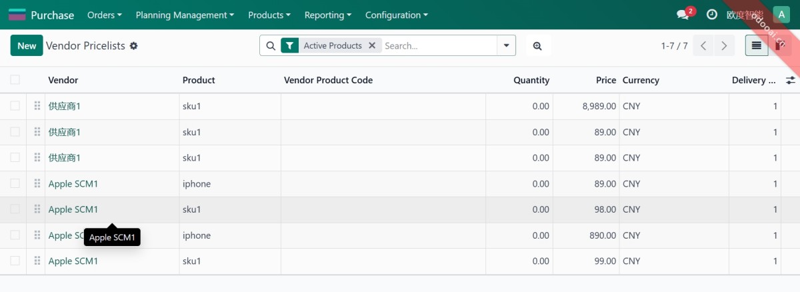Open the activities clock icon
Image resolution: width=800 pixels, height=292 pixels.
click(712, 15)
